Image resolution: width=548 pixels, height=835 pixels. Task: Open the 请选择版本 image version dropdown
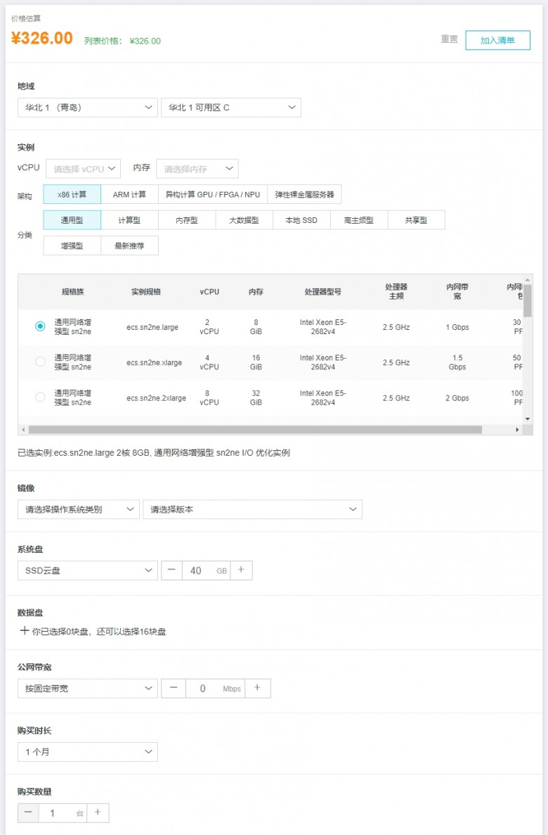[252, 509]
